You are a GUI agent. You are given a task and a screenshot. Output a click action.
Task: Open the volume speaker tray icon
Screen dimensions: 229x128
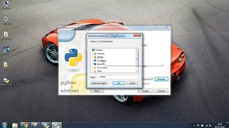210,126
